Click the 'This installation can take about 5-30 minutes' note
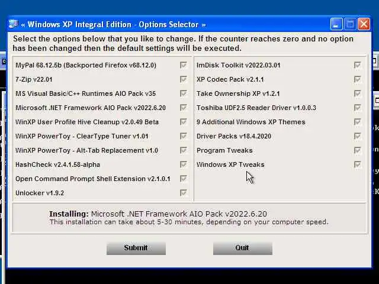Image resolution: width=379 pixels, height=284 pixels. 189,222
